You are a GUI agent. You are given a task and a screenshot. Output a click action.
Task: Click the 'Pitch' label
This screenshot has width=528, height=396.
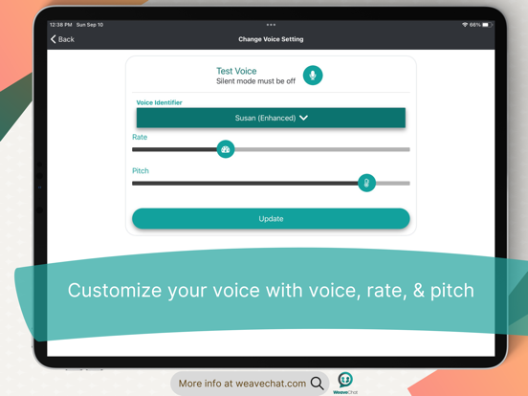tap(140, 170)
